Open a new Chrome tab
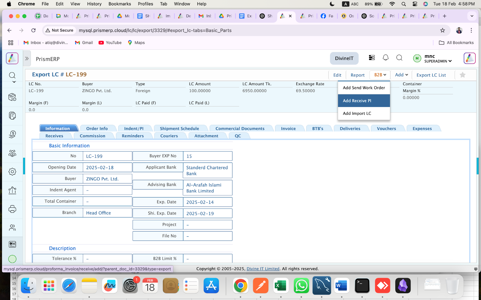481x300 pixels. pos(445,16)
